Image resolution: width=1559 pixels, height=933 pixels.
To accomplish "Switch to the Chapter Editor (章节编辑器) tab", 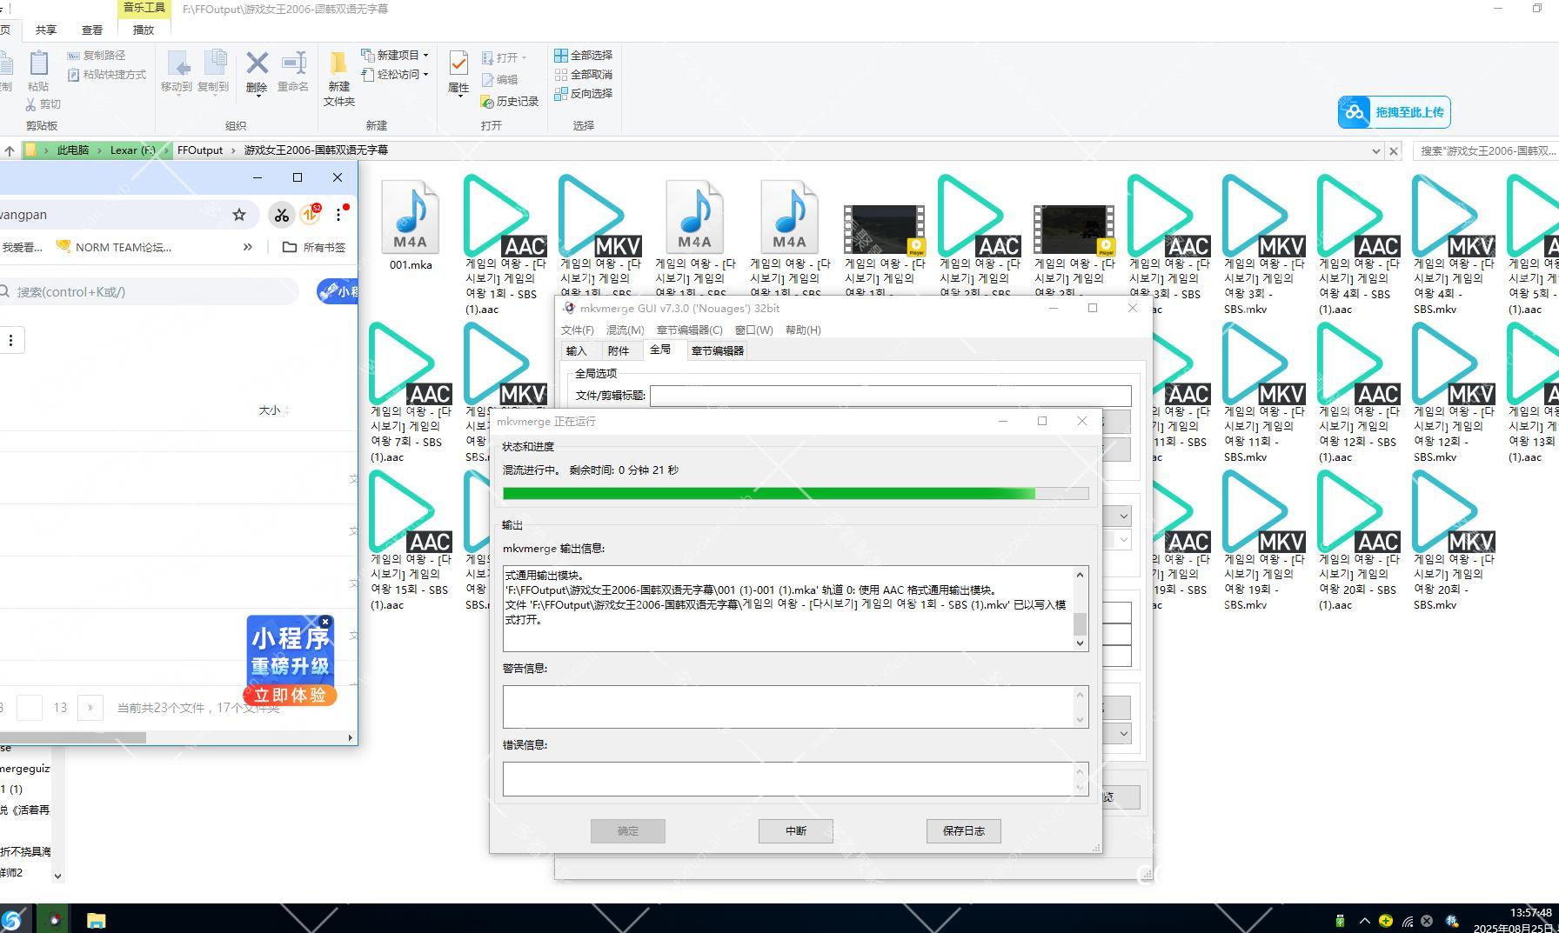I will pos(717,351).
